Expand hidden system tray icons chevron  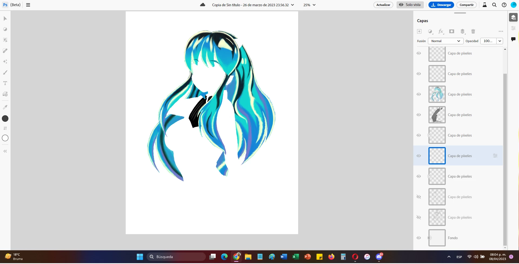(x=449, y=257)
